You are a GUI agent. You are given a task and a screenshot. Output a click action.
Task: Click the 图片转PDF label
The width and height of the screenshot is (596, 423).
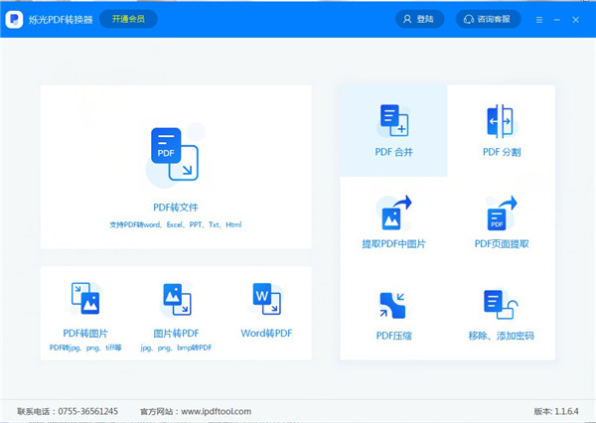coord(177,334)
